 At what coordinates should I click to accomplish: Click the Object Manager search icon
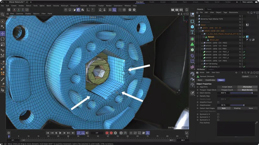[248, 13]
